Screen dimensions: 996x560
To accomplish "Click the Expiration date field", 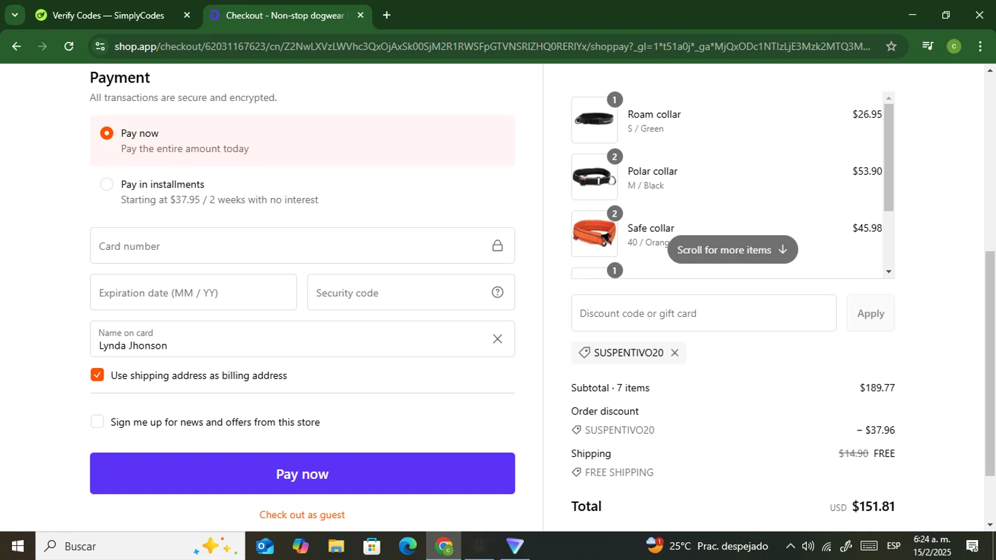I will pos(193,292).
